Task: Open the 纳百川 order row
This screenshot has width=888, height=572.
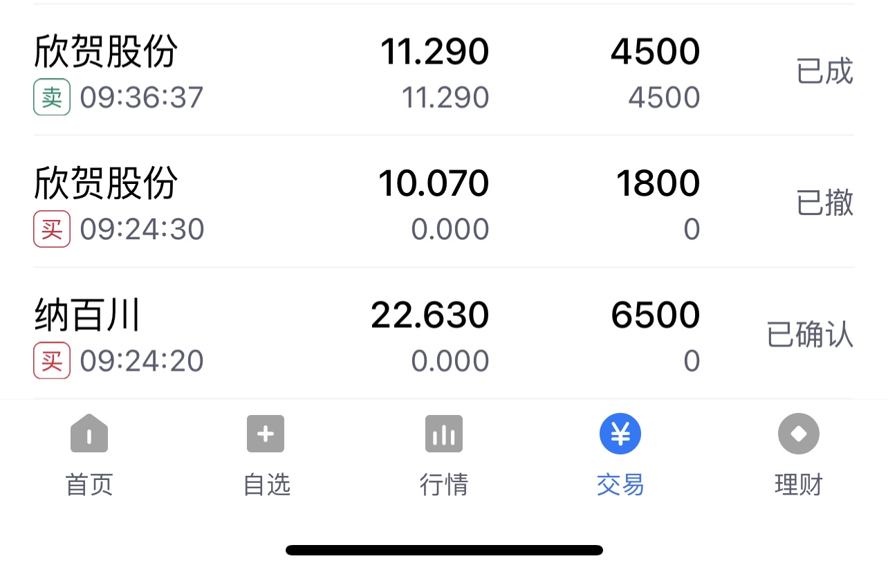Action: pyautogui.click(x=444, y=333)
